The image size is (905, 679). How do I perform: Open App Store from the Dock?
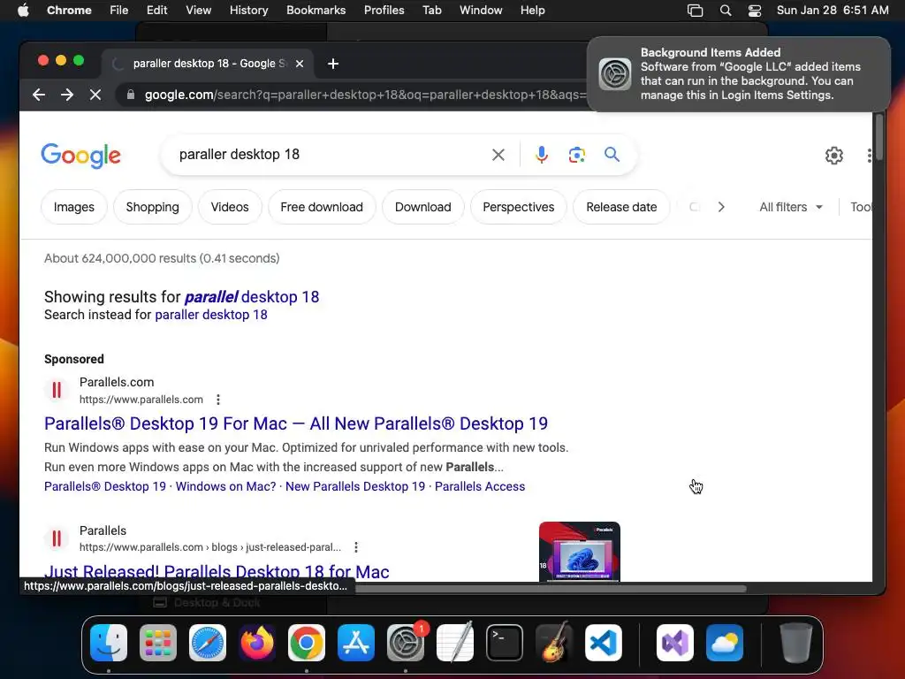(356, 643)
